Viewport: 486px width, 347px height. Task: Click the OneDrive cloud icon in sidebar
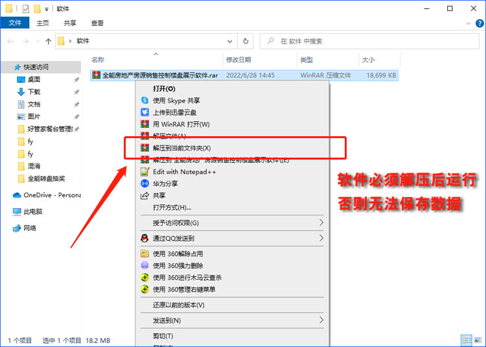17,195
